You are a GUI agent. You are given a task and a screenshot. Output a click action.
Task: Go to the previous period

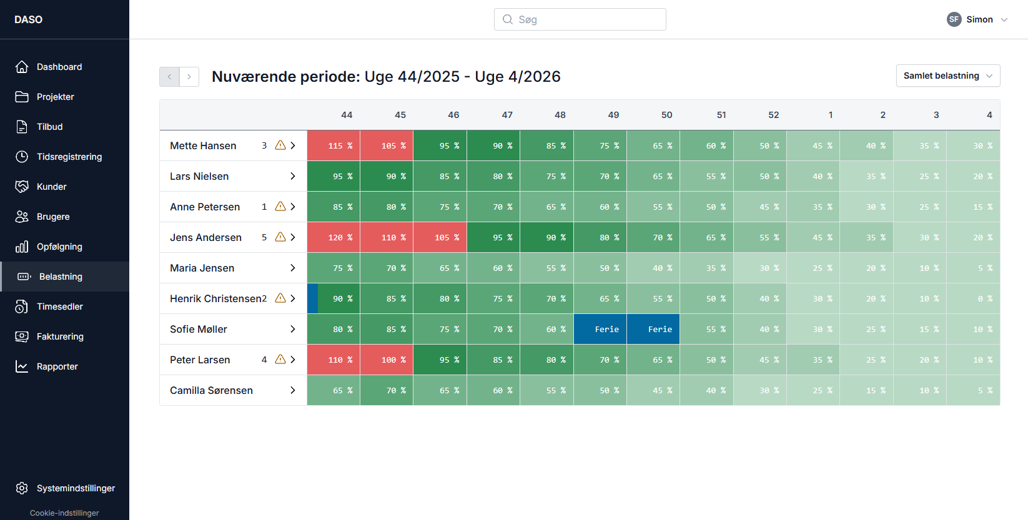(x=169, y=77)
